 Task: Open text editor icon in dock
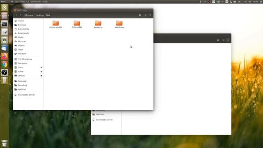click(x=5, y=32)
